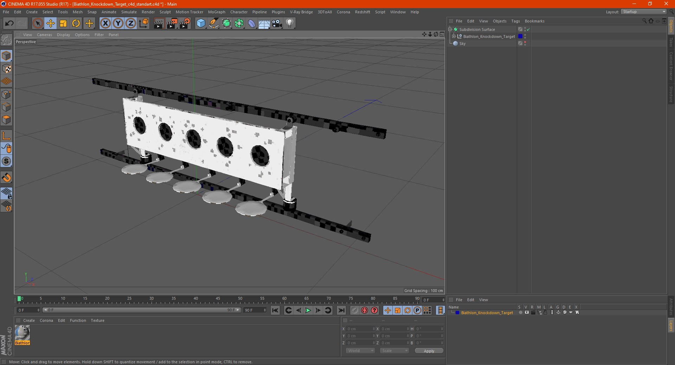Click the Apply button

coord(429,351)
